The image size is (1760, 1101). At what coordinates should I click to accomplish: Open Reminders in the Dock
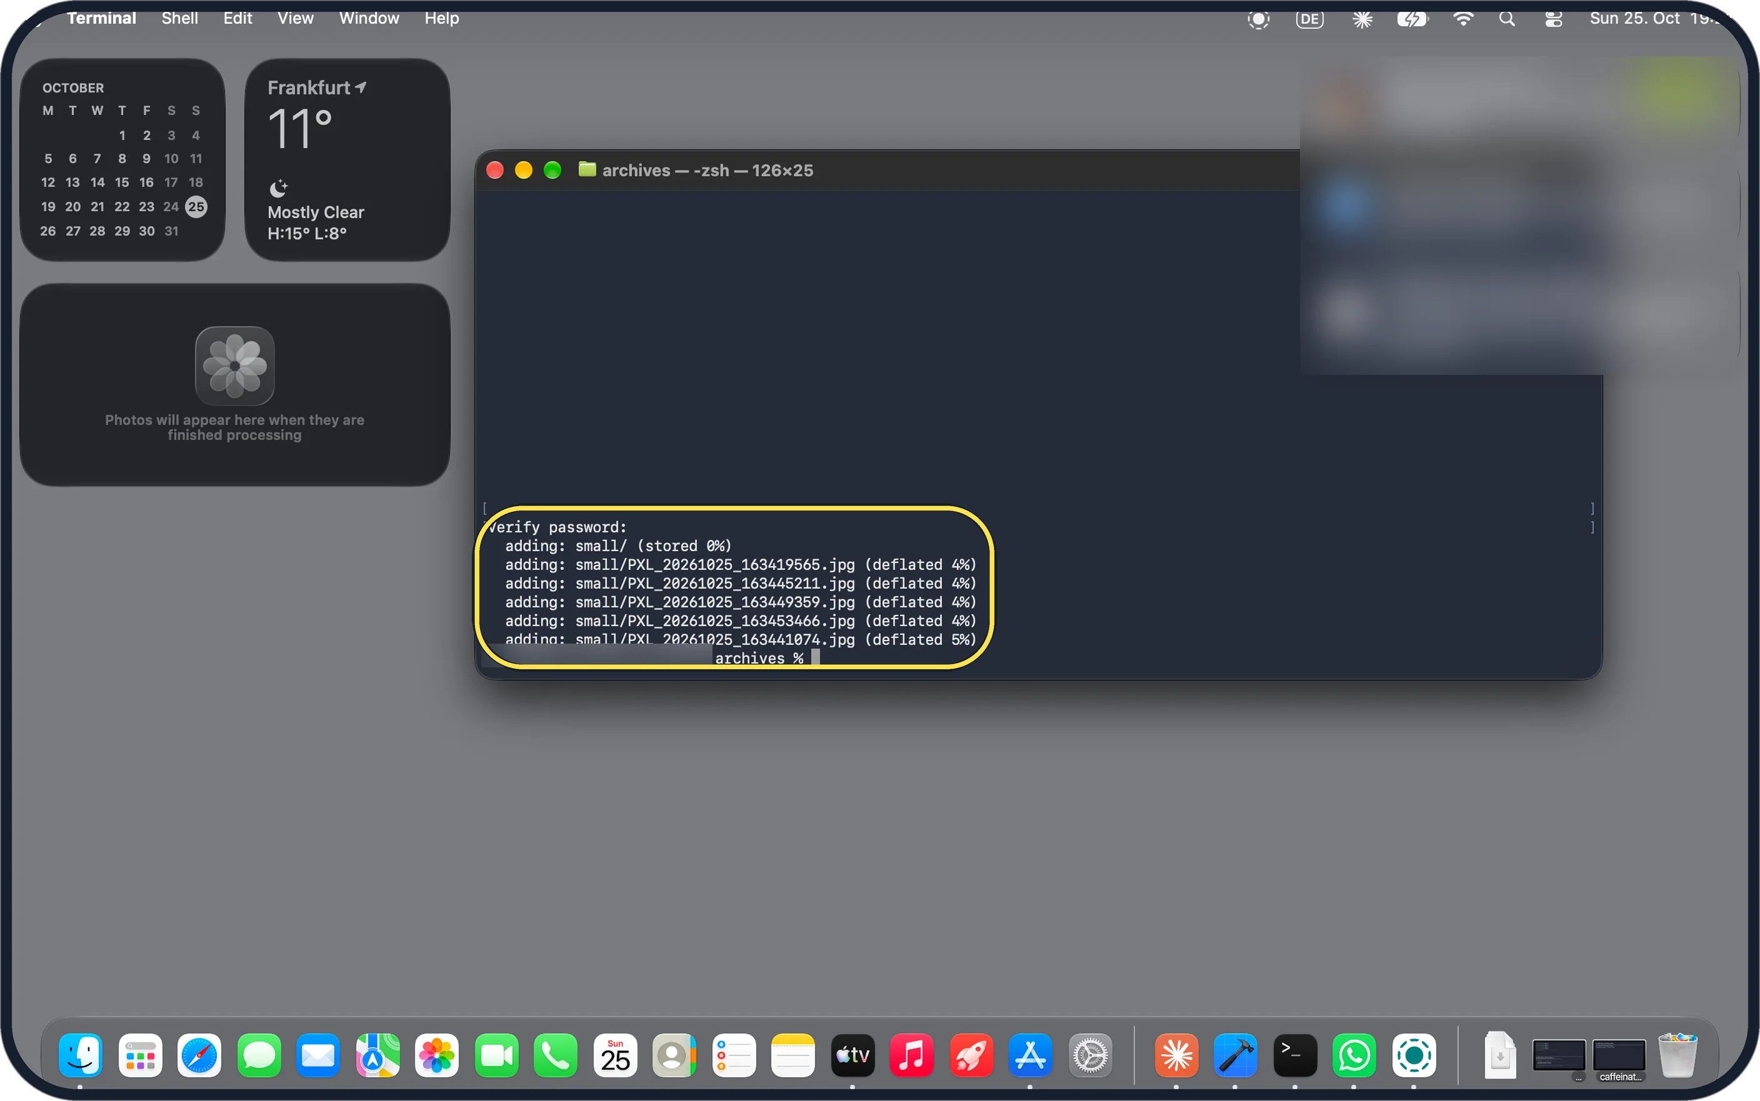[x=733, y=1055]
